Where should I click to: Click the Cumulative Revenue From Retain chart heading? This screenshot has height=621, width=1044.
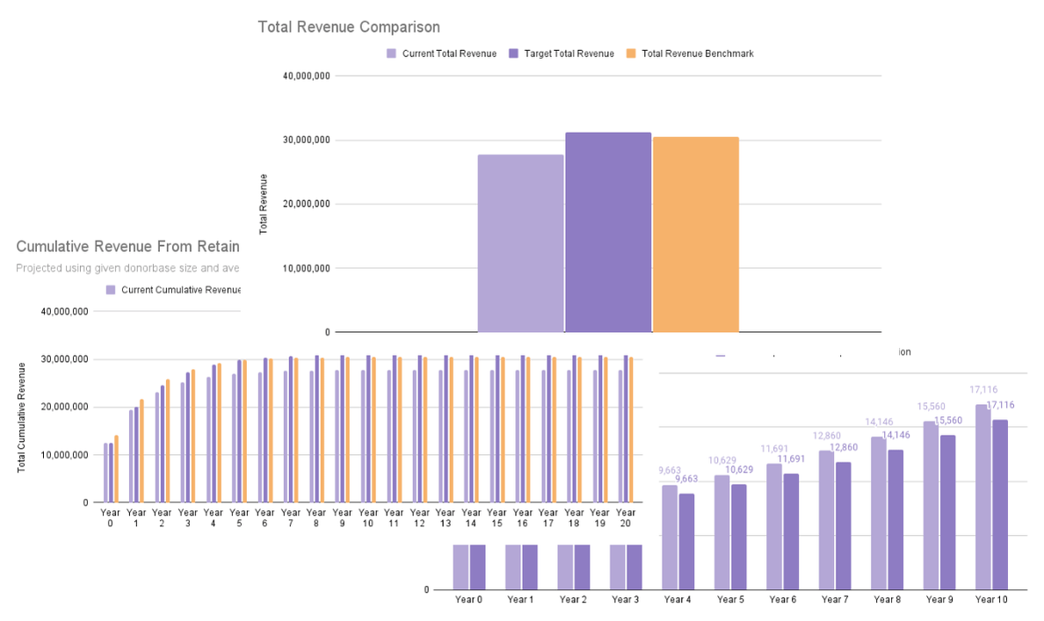(127, 247)
